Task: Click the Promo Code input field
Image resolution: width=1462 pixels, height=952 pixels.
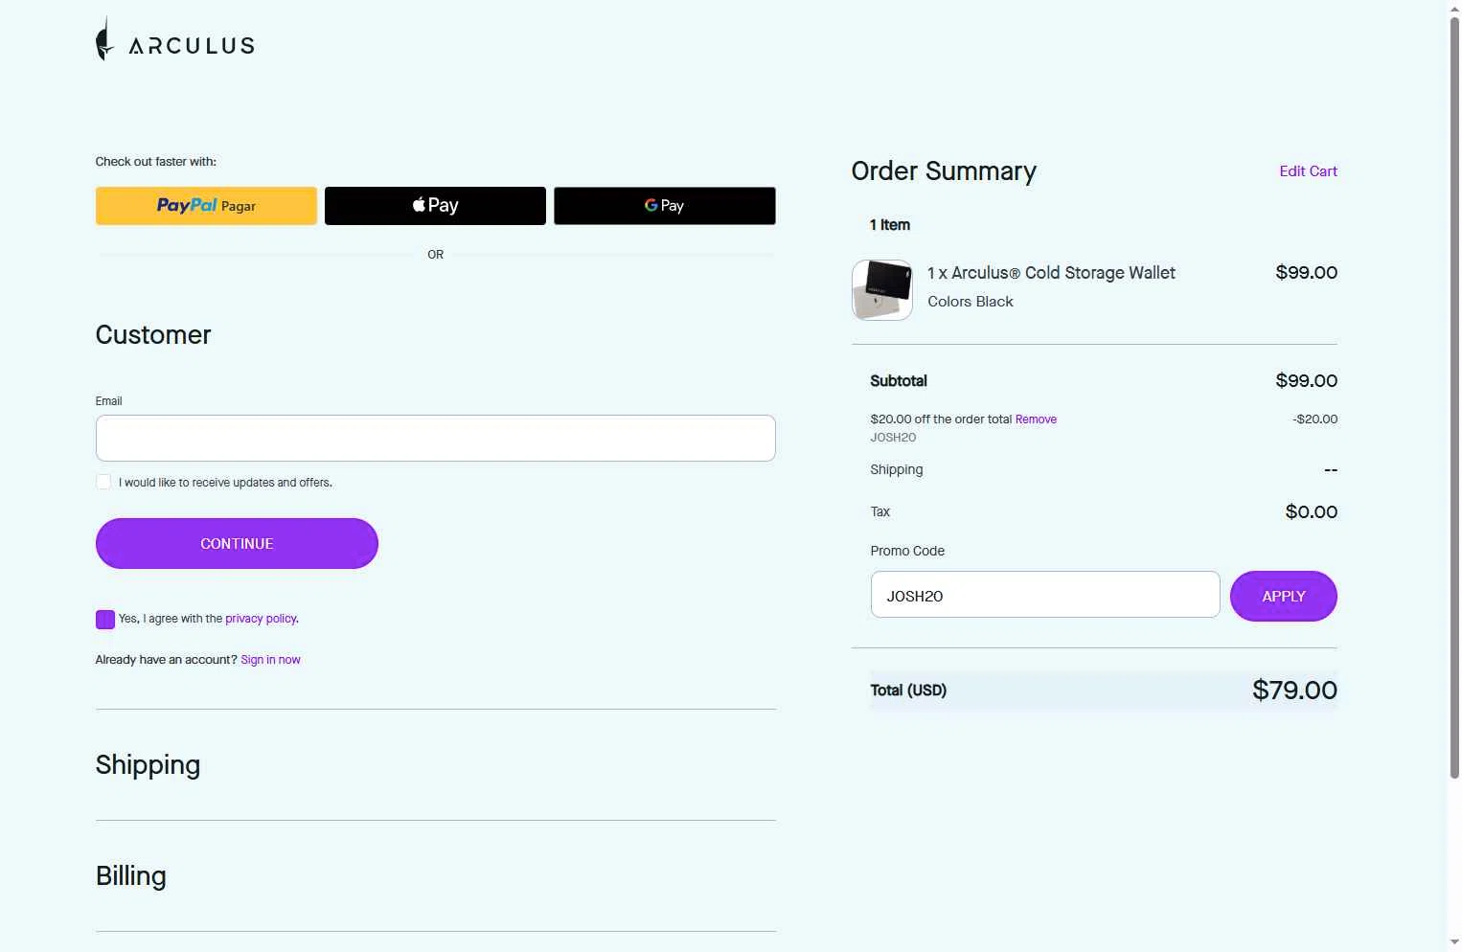Action: click(1045, 595)
